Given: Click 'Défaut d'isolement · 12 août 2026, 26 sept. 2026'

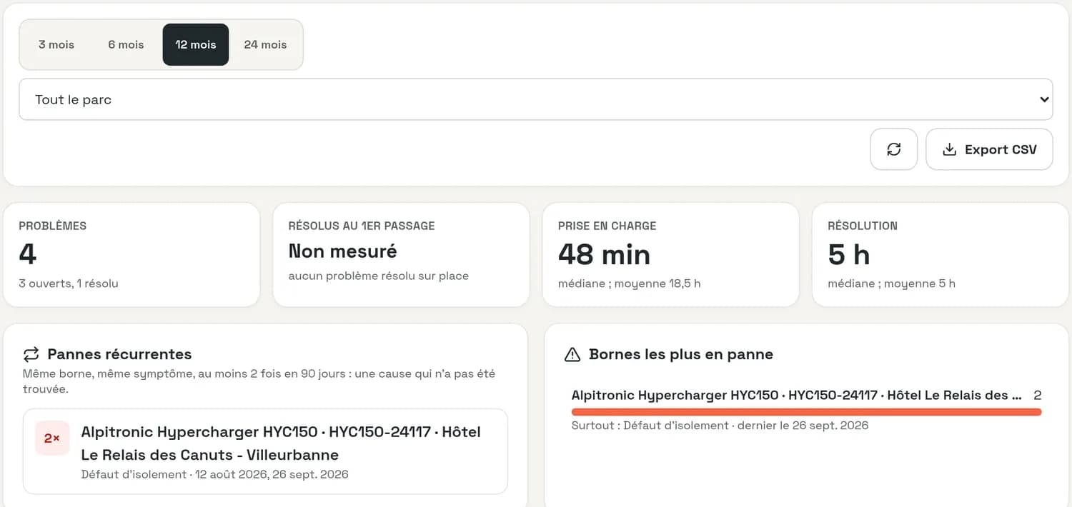Looking at the screenshot, I should point(215,474).
